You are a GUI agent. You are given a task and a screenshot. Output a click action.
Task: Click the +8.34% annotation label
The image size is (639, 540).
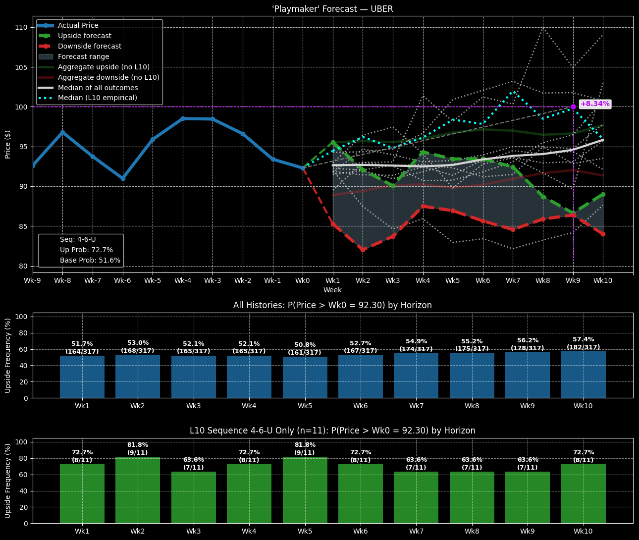pos(595,104)
